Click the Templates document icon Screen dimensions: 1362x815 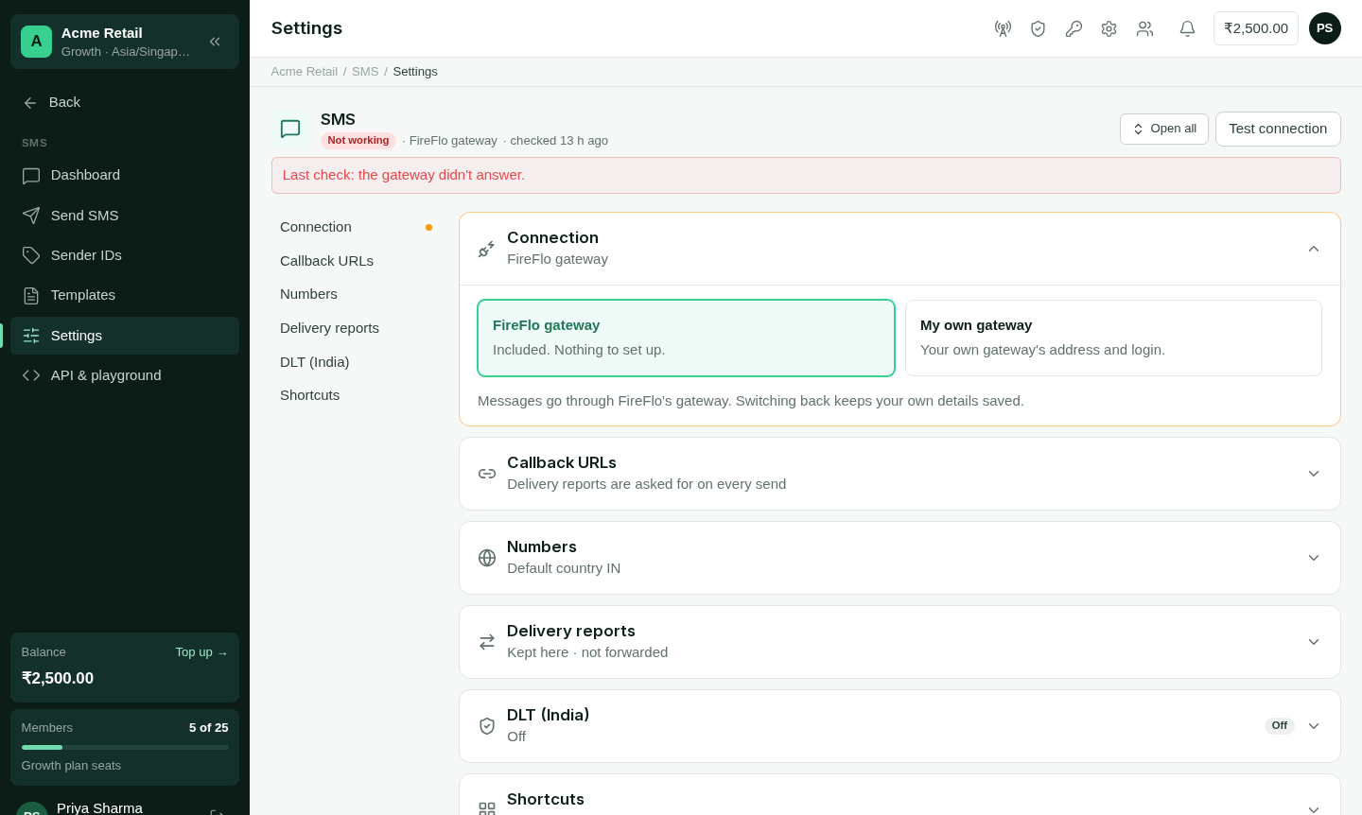(31, 296)
